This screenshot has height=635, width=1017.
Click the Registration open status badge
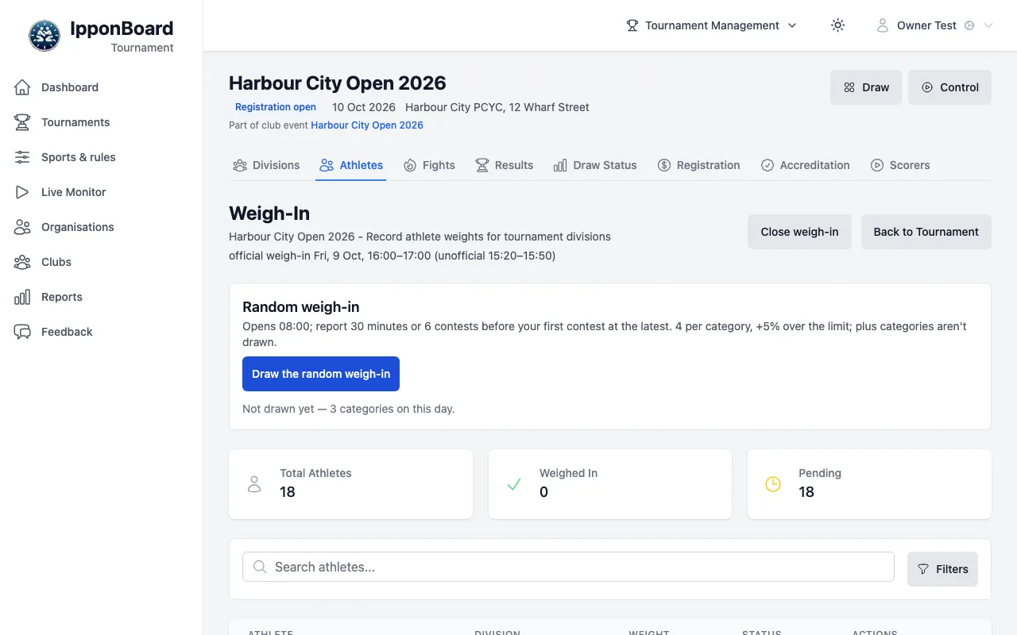pos(276,107)
